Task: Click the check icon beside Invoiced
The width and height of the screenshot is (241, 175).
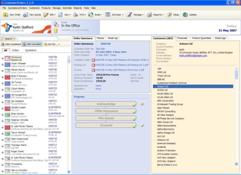Action: coord(142,125)
